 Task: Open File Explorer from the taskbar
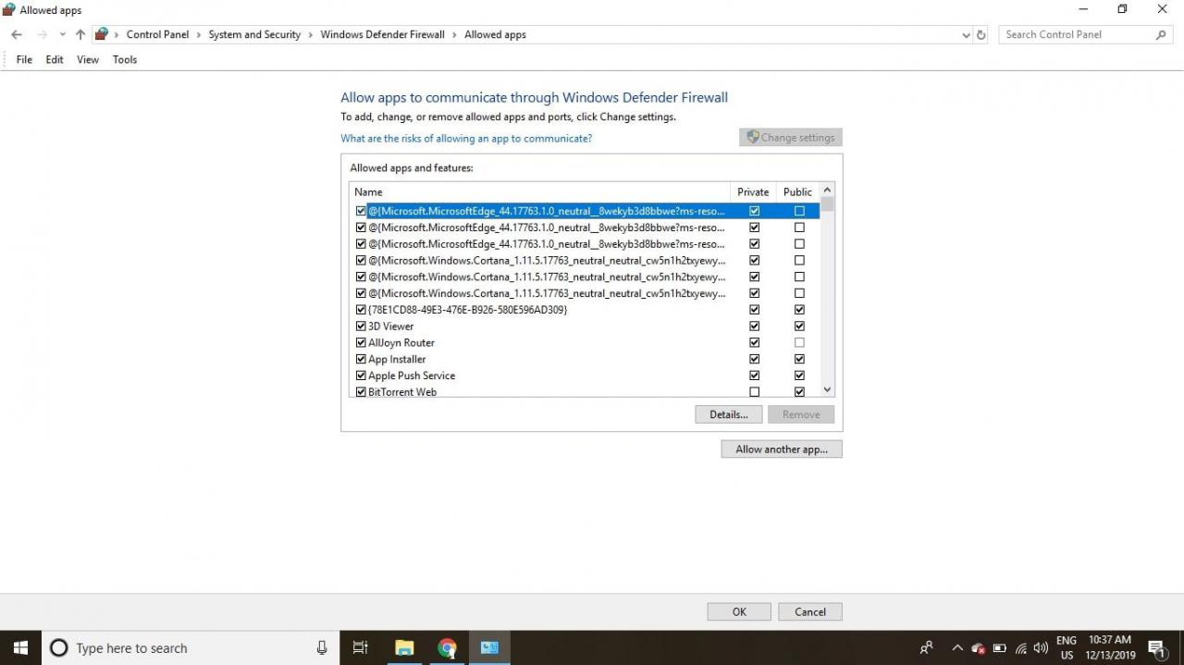click(x=404, y=647)
